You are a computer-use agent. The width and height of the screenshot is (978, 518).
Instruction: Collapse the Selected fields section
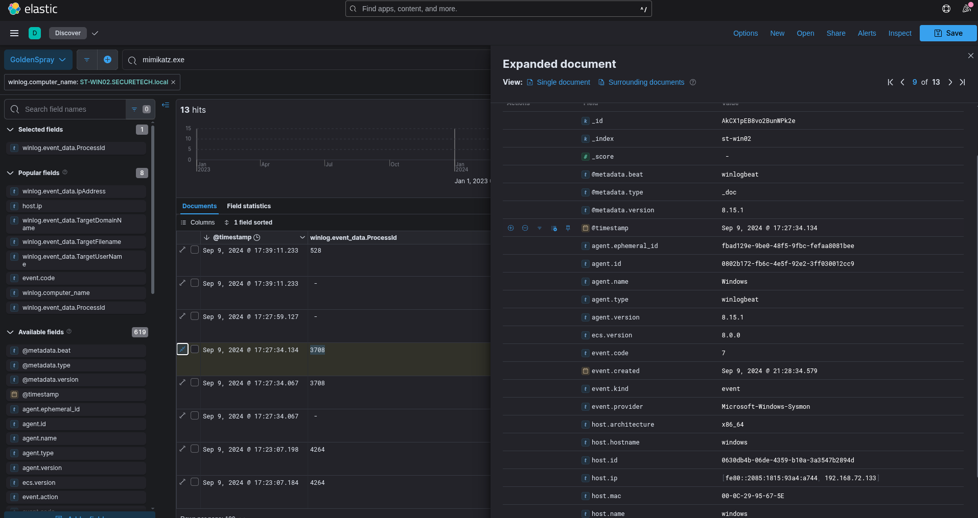tap(10, 130)
